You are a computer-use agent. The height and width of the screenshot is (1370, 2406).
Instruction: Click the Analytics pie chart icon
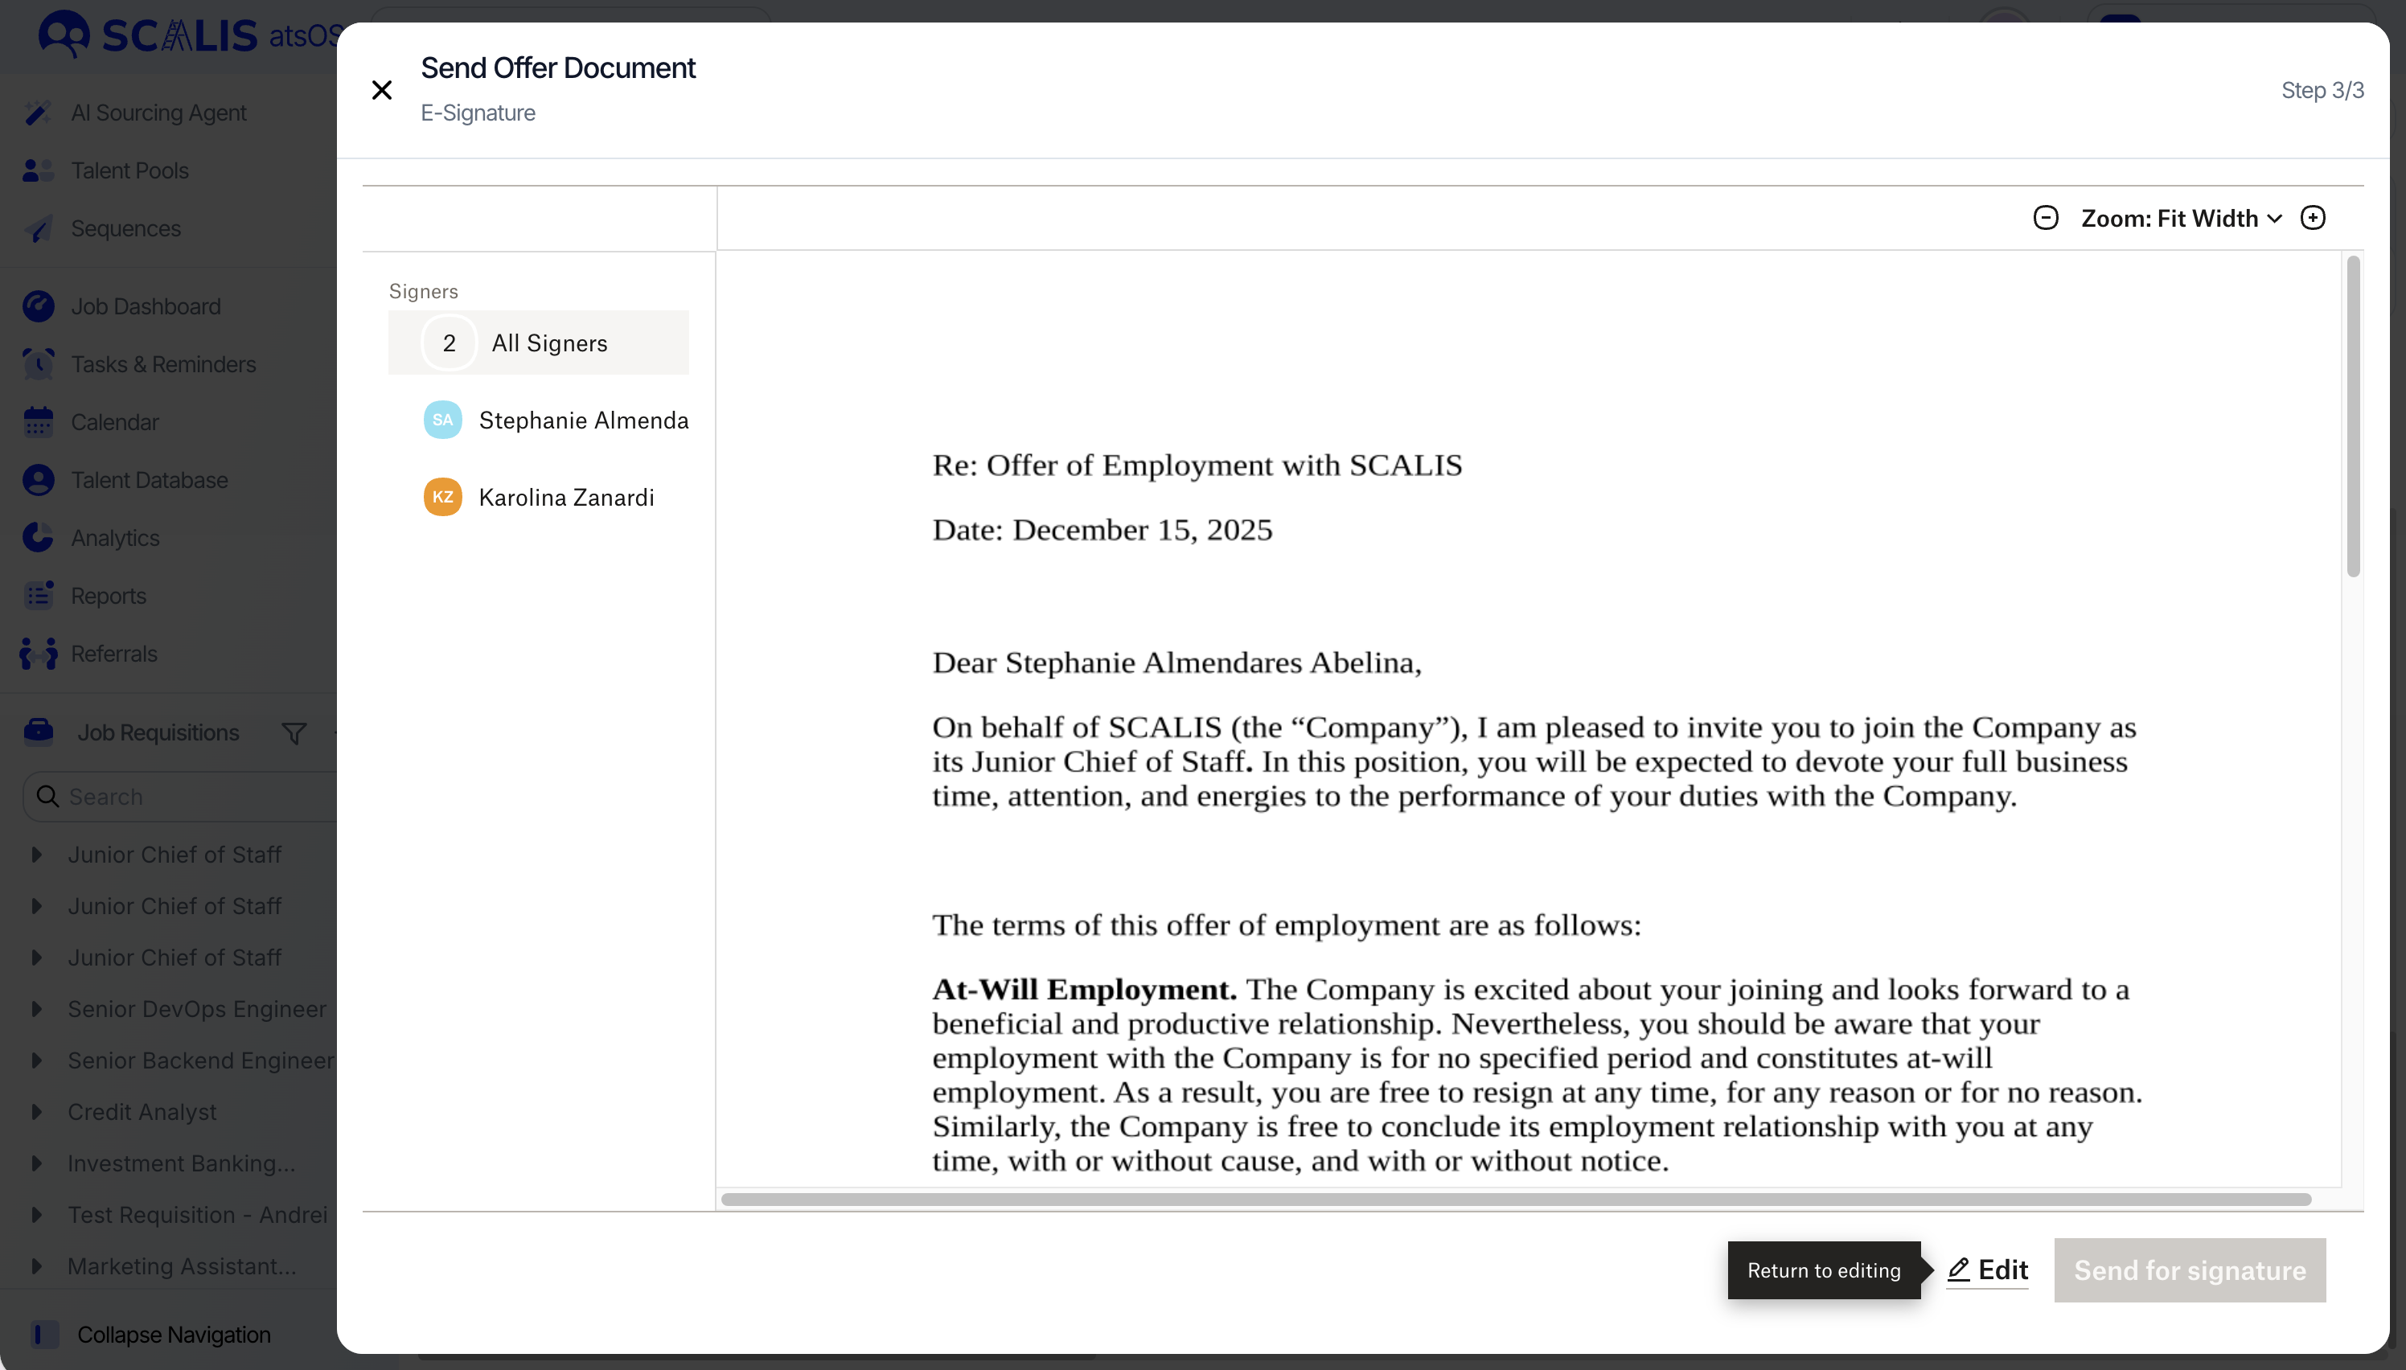pyautogui.click(x=38, y=537)
